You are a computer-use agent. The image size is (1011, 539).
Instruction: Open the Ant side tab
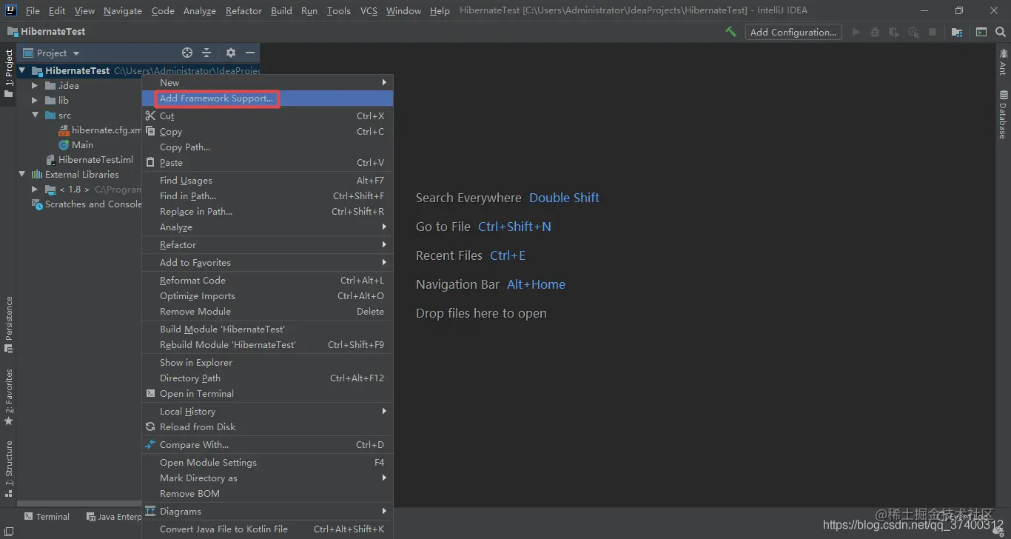pyautogui.click(x=1003, y=62)
